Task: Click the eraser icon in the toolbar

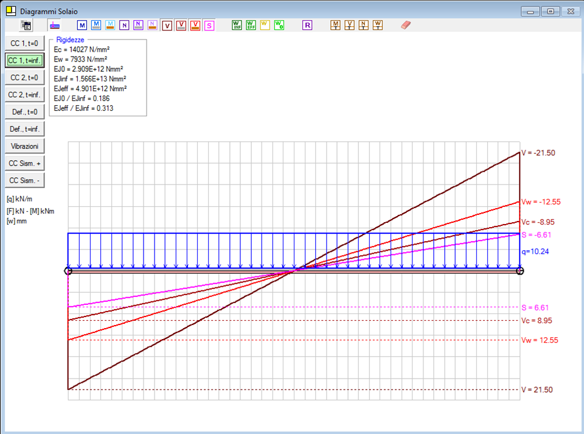Action: click(406, 25)
